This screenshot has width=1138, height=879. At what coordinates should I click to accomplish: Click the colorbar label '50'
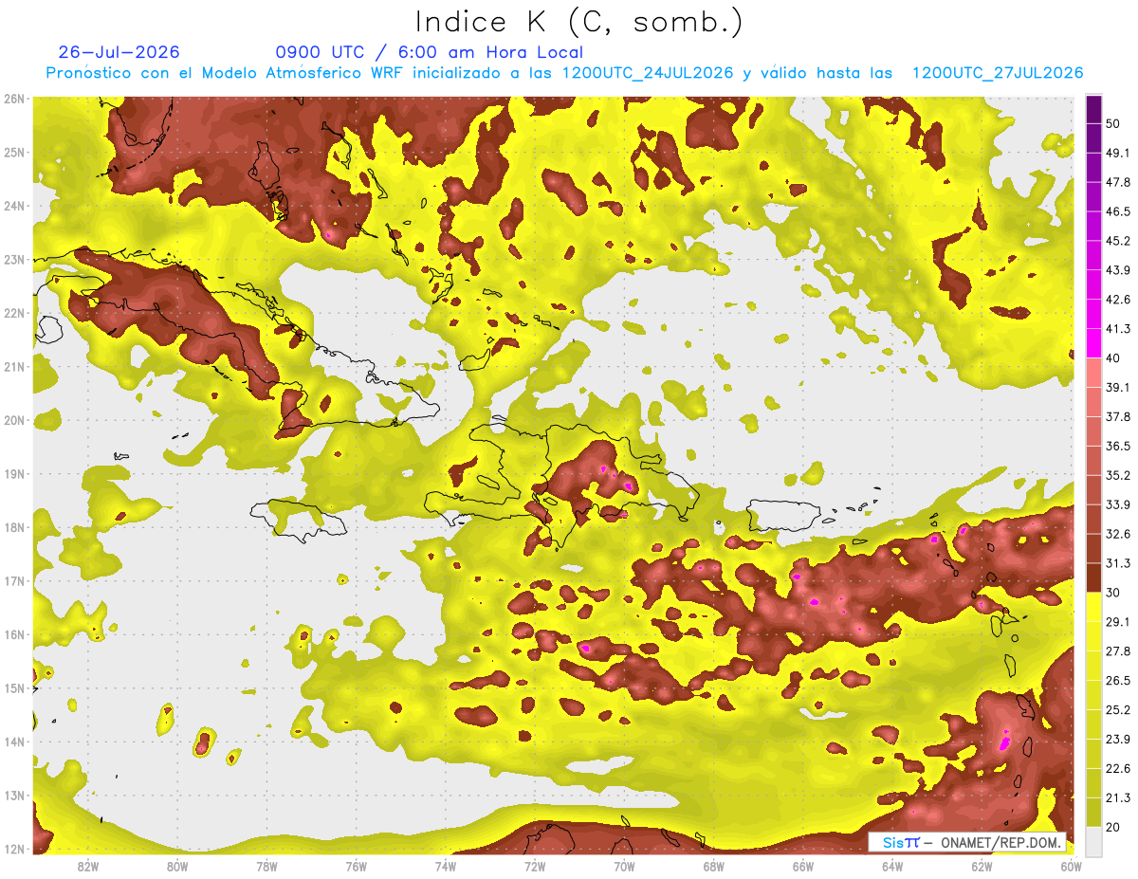click(1114, 124)
